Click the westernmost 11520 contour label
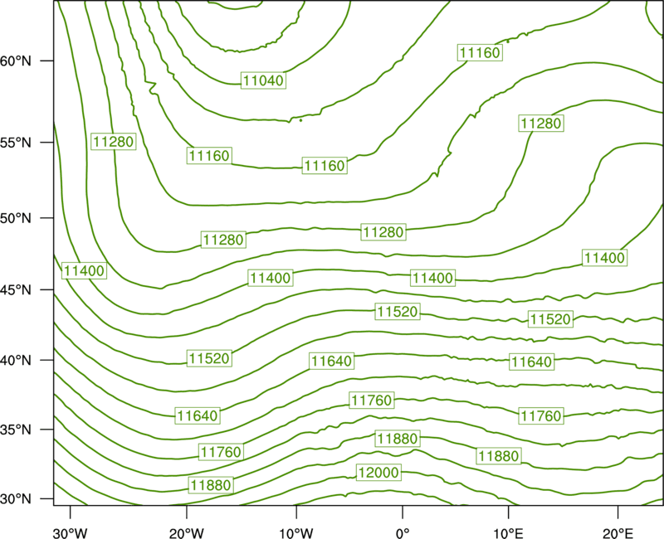 pos(209,358)
